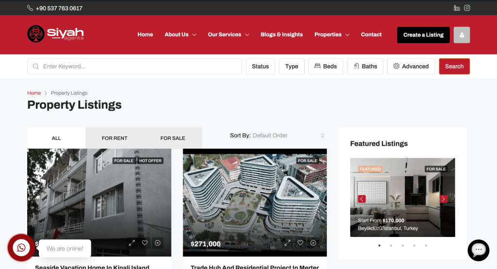497x269 pixels.
Task: Open the LinkedIn profile icon
Action: [x=457, y=8]
